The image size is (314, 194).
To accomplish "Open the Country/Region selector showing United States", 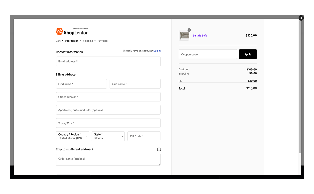I will coord(70,136).
